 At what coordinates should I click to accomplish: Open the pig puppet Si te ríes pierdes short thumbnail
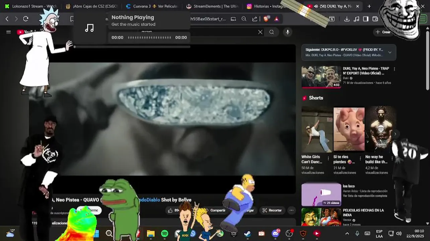349,130
